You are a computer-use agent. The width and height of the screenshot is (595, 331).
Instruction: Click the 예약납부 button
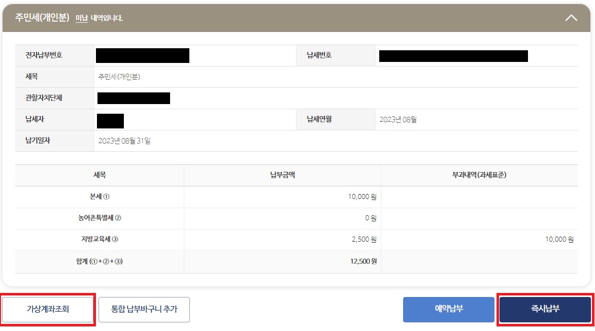[448, 309]
